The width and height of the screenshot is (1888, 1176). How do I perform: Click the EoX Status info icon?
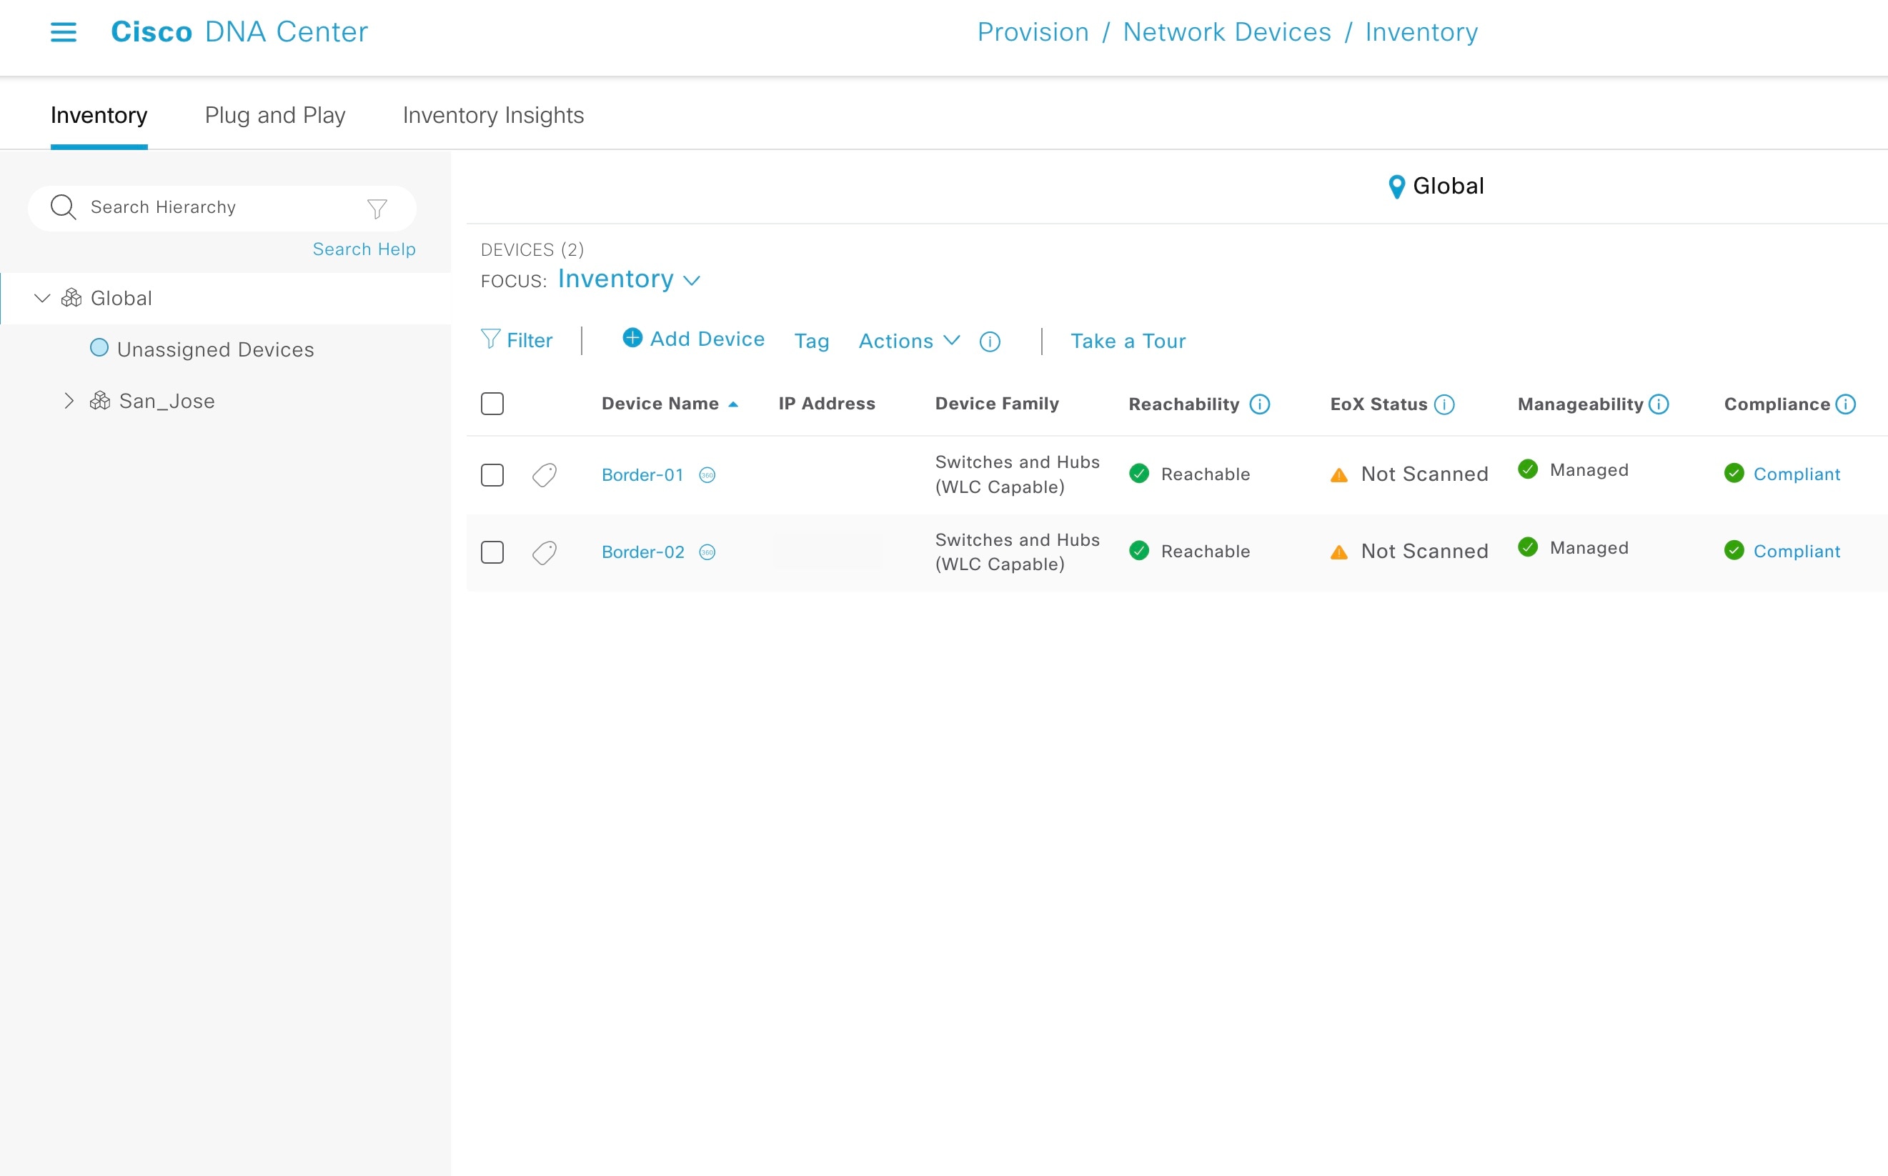[1445, 404]
